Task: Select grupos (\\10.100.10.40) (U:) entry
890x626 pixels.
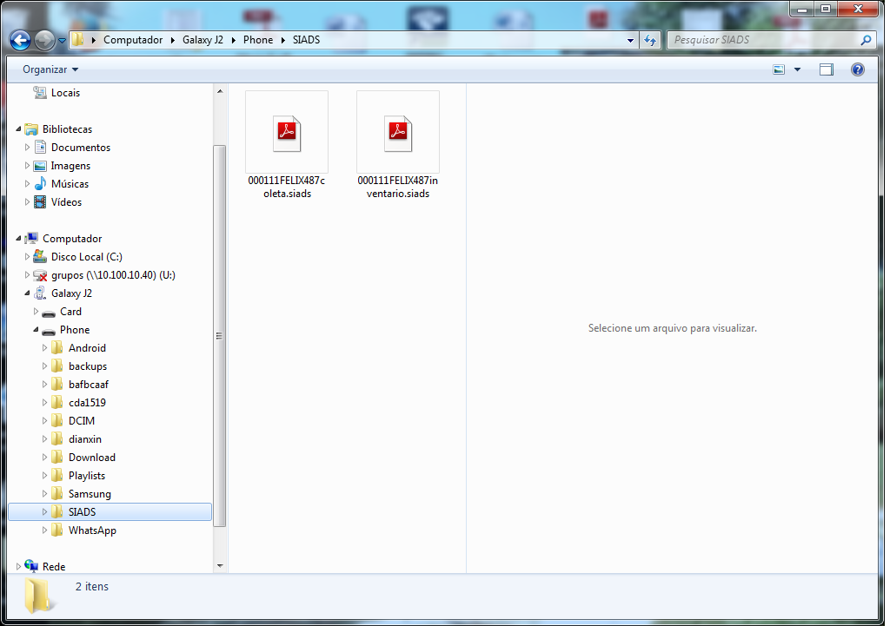Action: click(113, 275)
